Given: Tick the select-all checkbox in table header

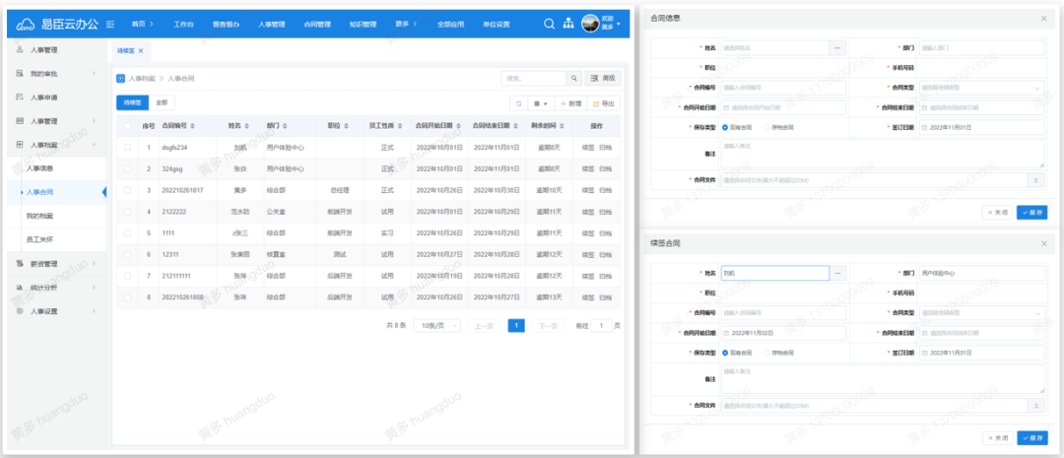Looking at the screenshot, I should (127, 126).
